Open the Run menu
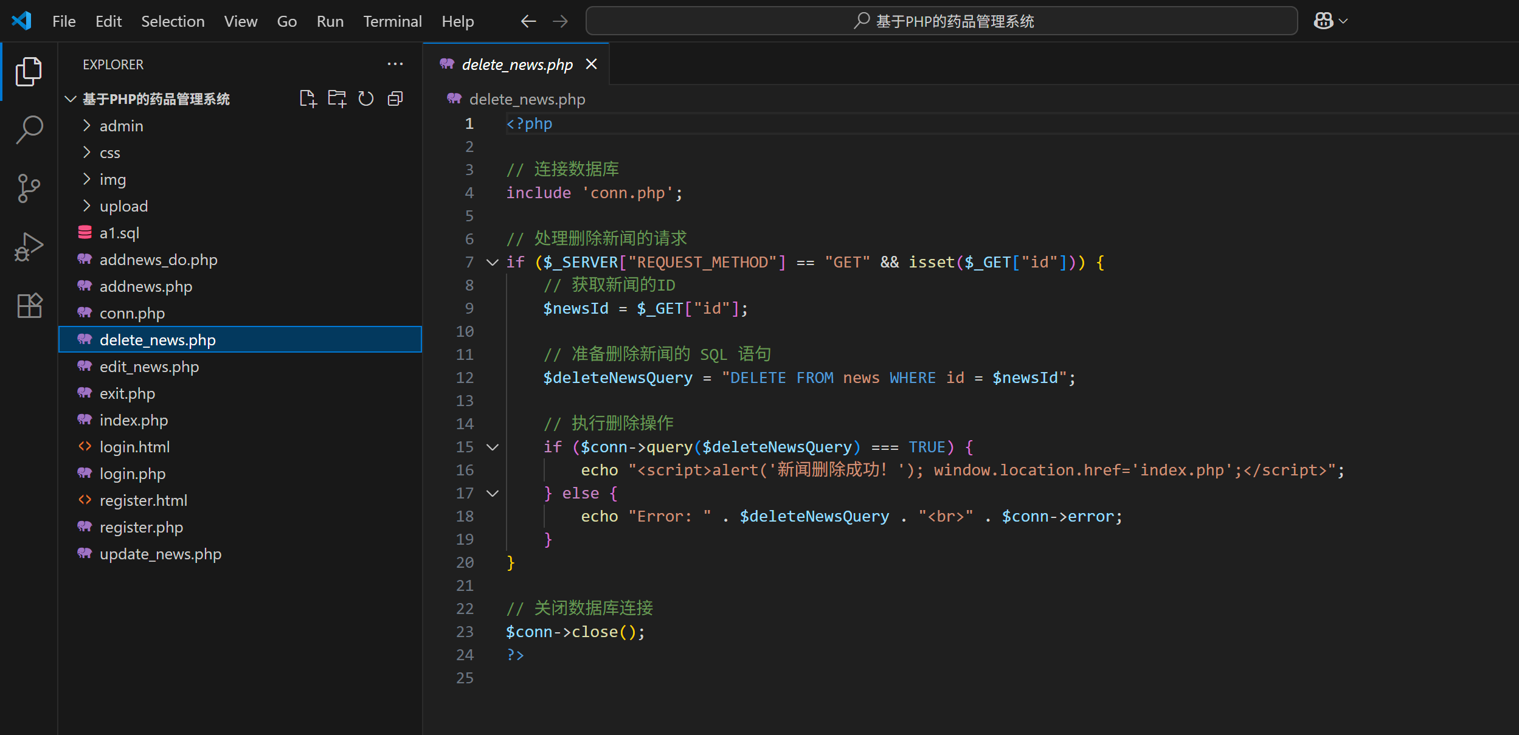1519x735 pixels. pyautogui.click(x=330, y=21)
